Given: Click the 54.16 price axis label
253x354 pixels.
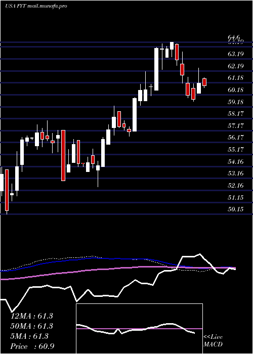Looking at the screenshot, I should 236,162.
